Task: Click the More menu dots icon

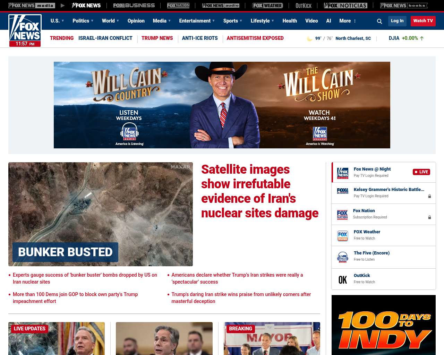Action: tap(355, 21)
